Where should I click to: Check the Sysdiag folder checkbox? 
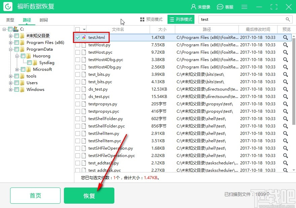point(29,62)
